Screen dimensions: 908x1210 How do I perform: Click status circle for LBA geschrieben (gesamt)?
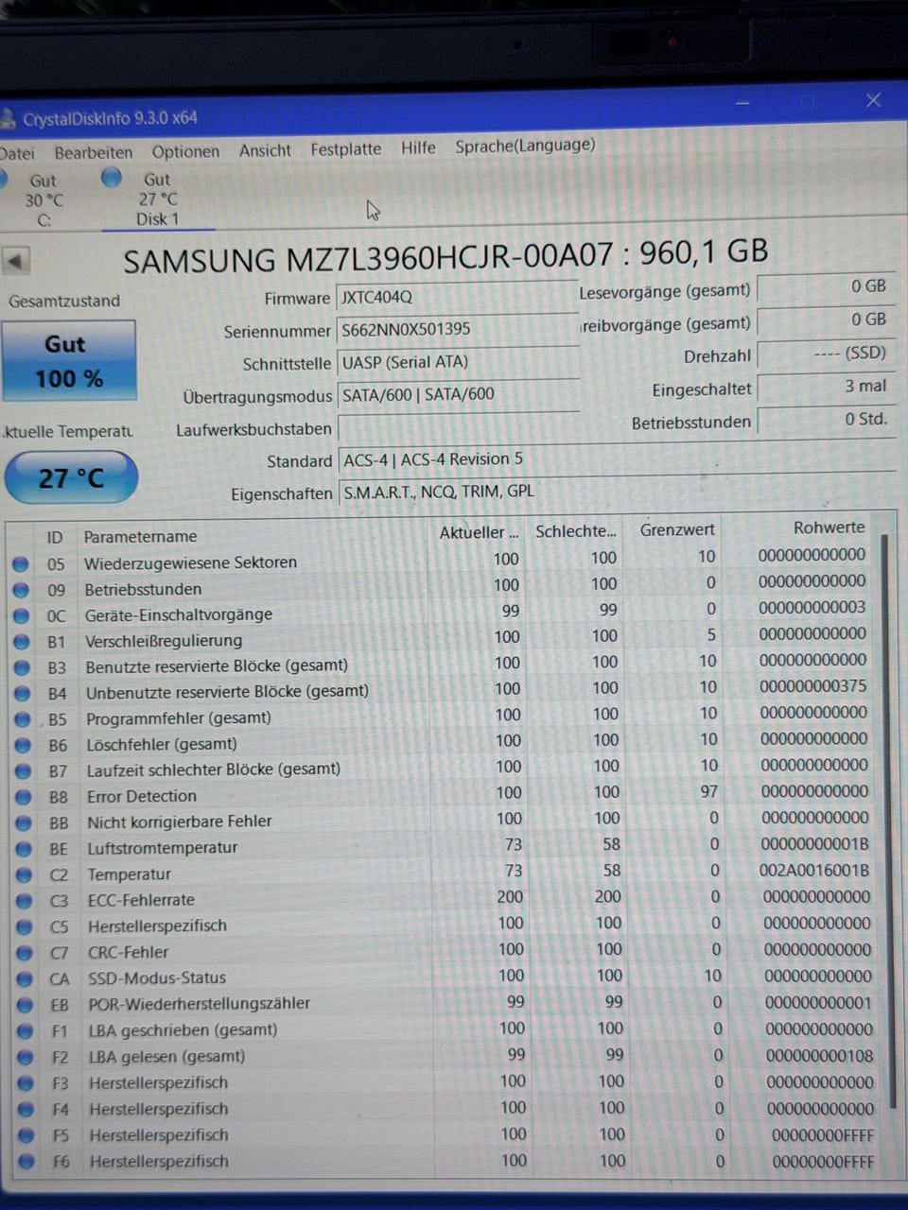pos(26,1031)
